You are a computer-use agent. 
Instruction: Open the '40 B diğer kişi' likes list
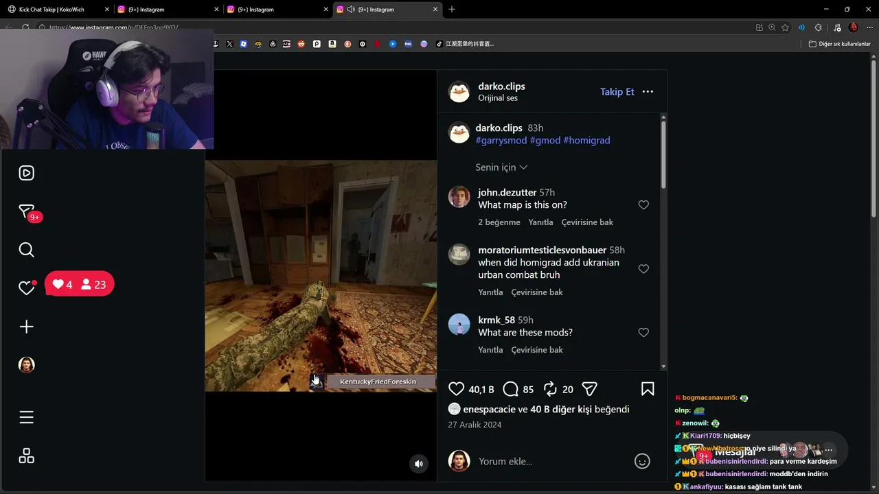(560, 410)
